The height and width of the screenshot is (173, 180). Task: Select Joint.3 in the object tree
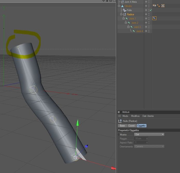pyautogui.click(x=137, y=27)
